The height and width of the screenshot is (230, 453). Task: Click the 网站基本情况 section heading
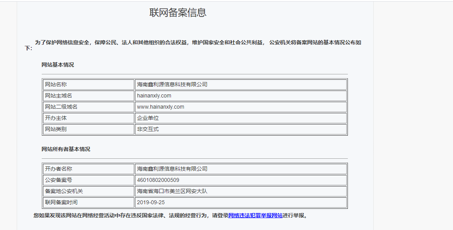point(58,65)
